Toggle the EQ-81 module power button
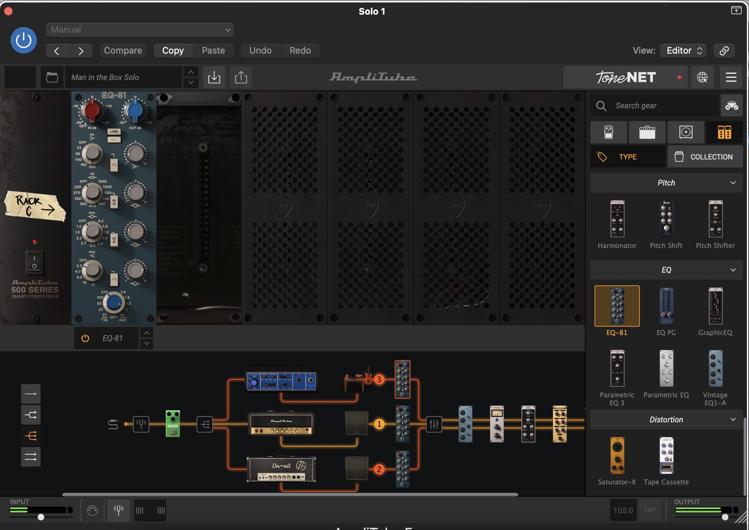This screenshot has height=530, width=749. click(x=85, y=338)
